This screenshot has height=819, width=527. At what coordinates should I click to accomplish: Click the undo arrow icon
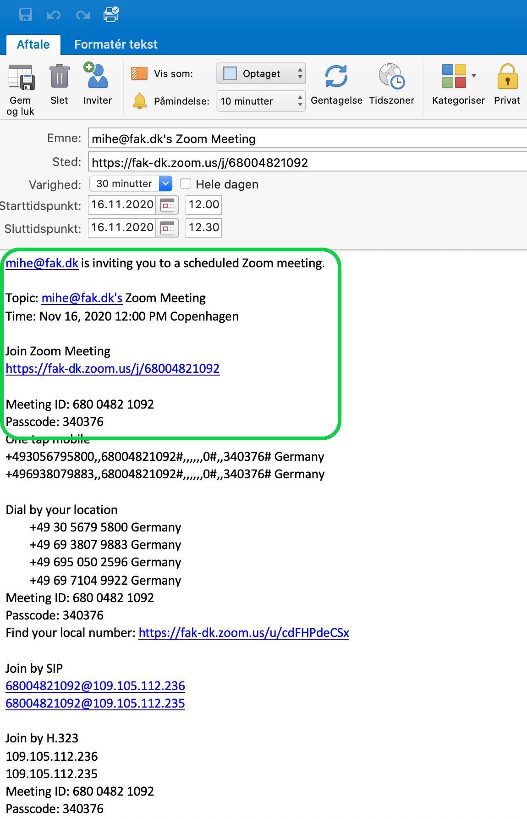coord(54,15)
